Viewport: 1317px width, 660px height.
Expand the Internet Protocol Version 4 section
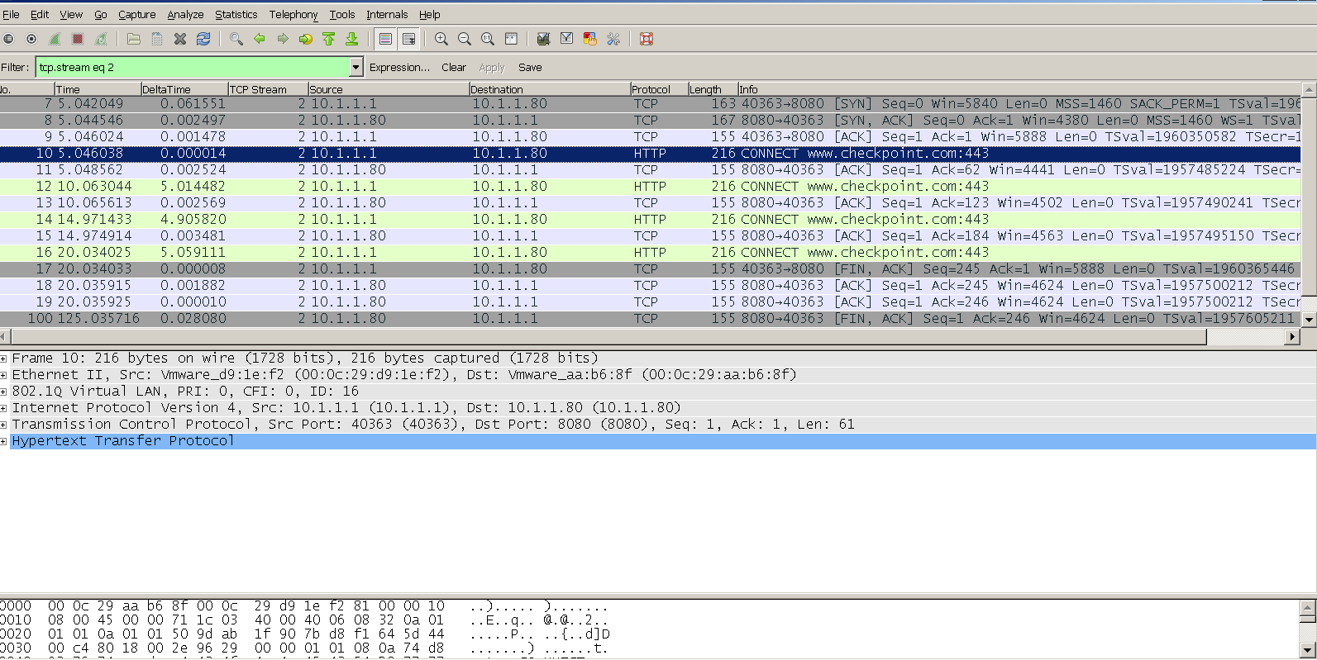point(4,408)
